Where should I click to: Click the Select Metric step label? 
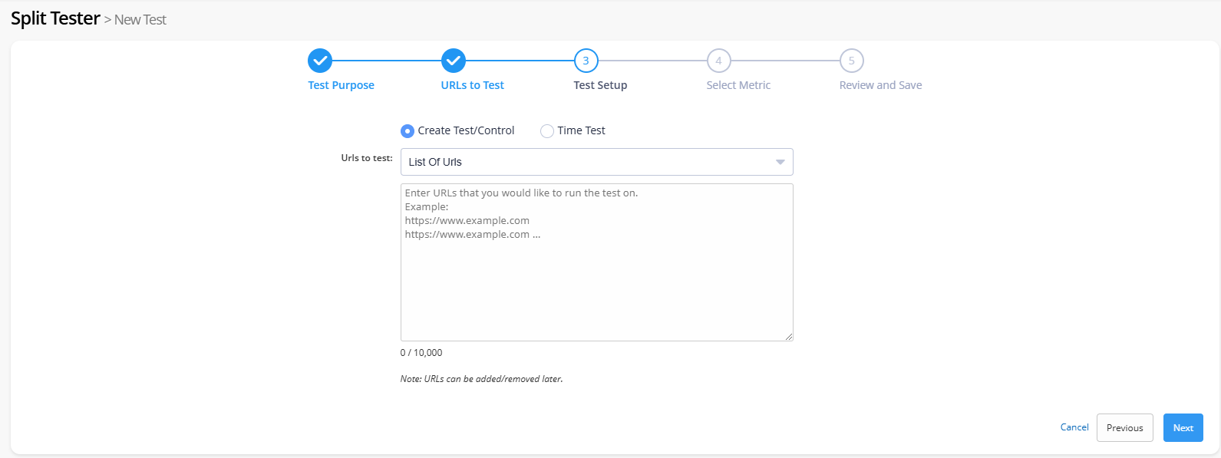pos(738,85)
